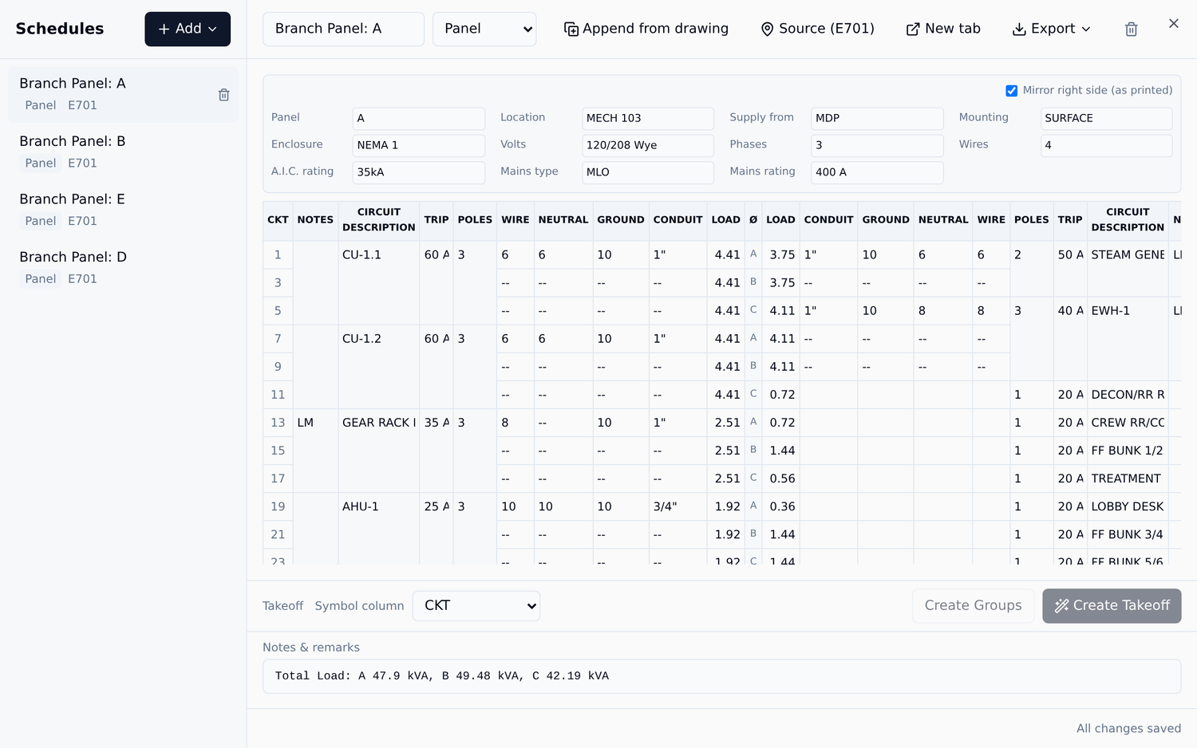Edit the Phases field
1197x748 pixels.
pyautogui.click(x=877, y=145)
